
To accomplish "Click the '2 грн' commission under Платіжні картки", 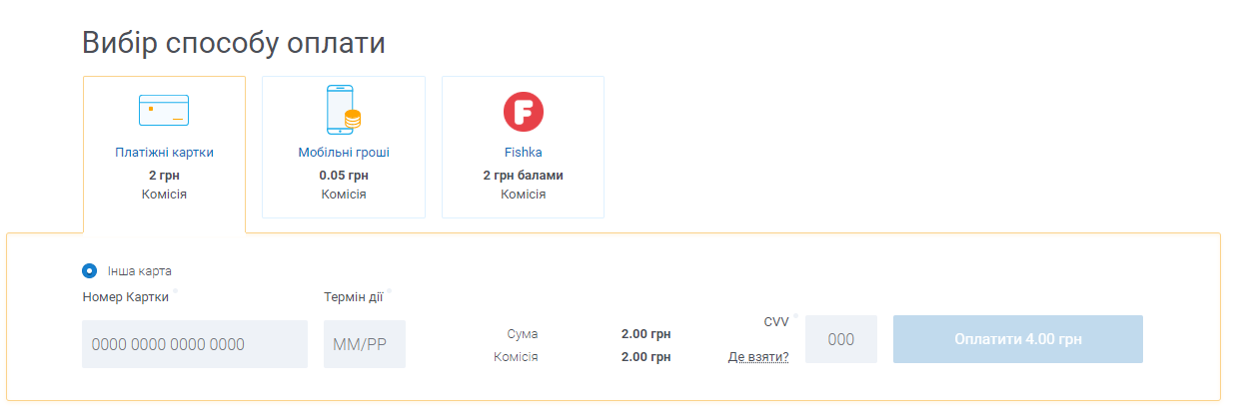I will click(x=164, y=175).
